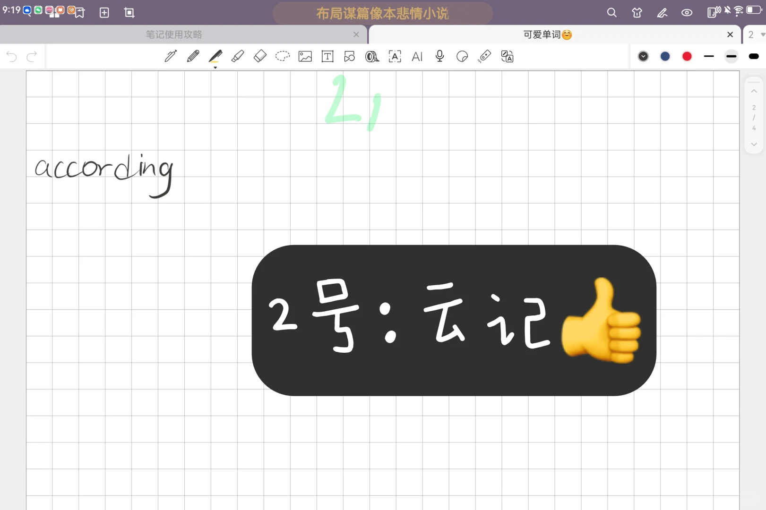Undo the last stroke
Screen dimensions: 766x510
12,57
